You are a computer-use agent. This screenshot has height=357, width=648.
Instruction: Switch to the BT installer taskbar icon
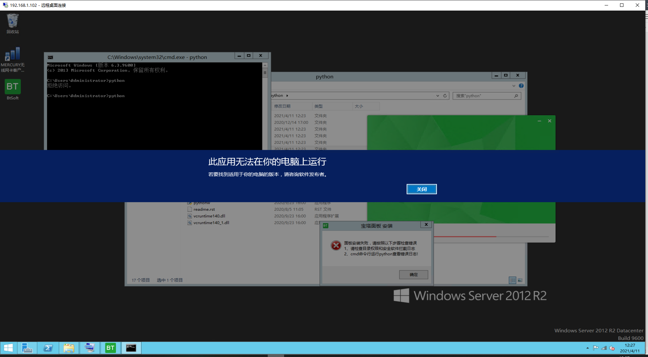point(110,348)
